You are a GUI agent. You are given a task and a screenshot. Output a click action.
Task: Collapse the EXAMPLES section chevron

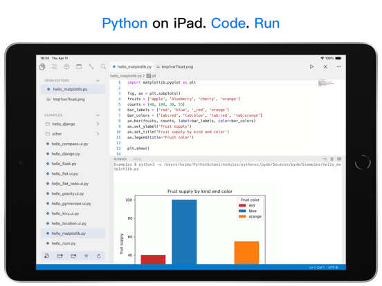click(98, 115)
